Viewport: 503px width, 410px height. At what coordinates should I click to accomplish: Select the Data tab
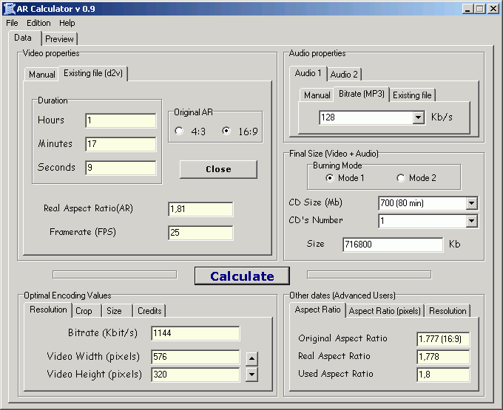tap(23, 38)
